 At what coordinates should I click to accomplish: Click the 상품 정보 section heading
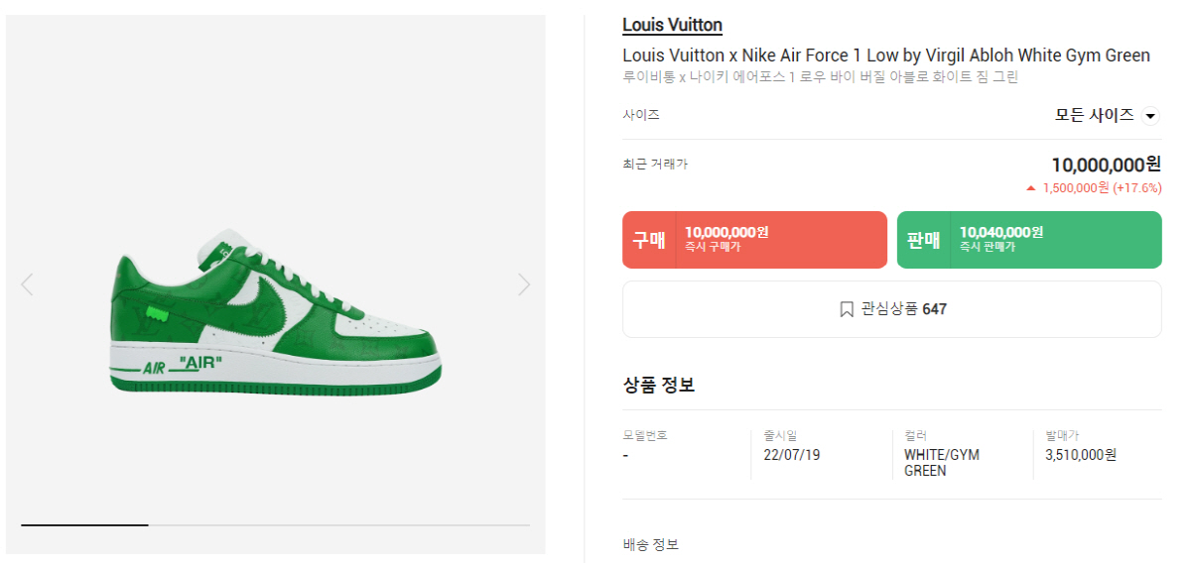coord(658,386)
